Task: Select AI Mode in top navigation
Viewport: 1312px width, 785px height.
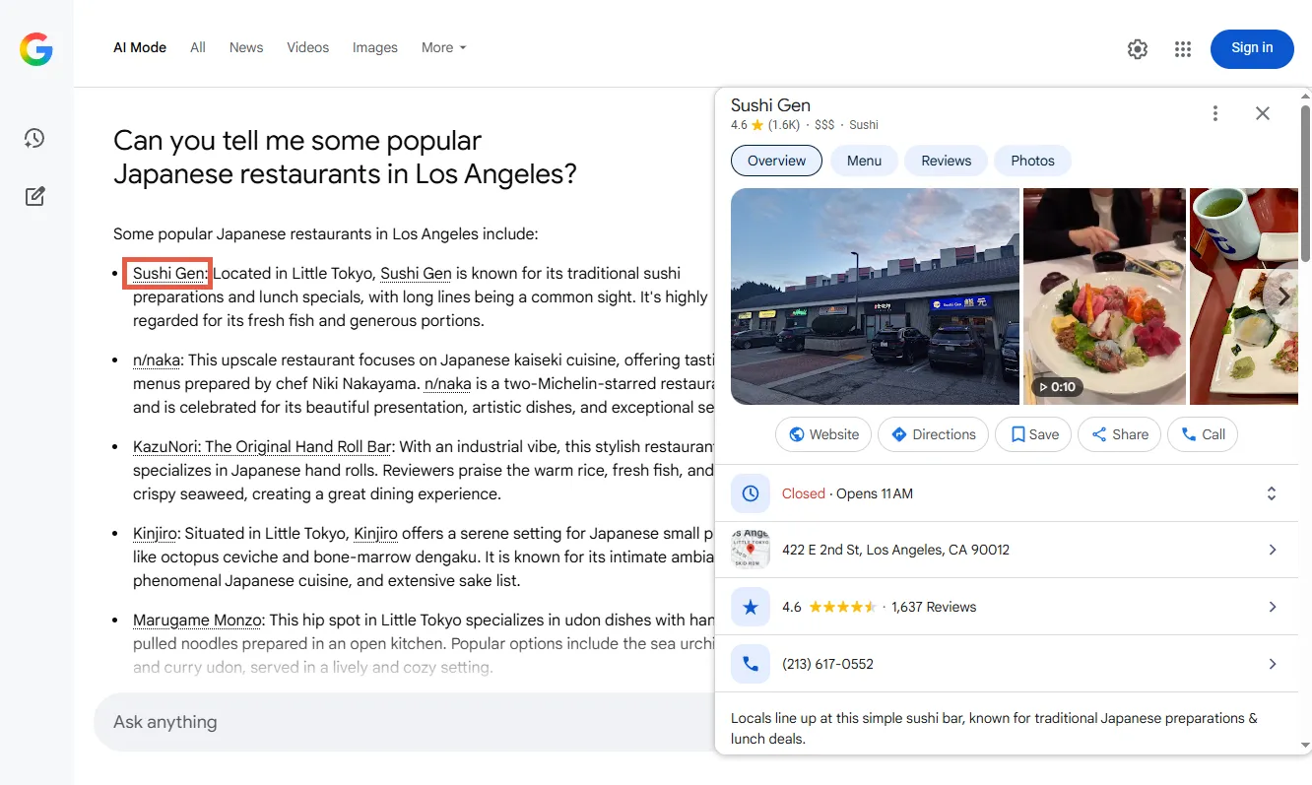Action: (140, 47)
